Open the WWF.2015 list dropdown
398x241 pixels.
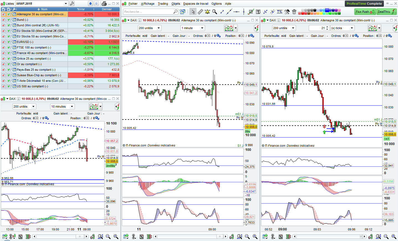pos(66,4)
